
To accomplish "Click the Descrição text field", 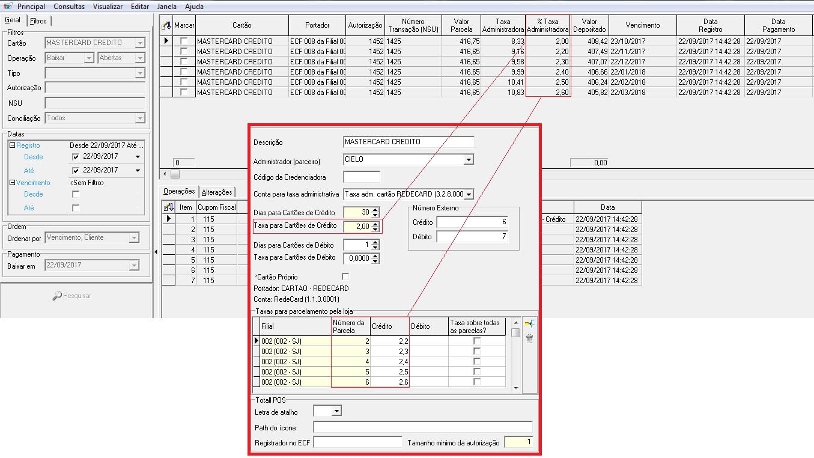I will coord(409,142).
